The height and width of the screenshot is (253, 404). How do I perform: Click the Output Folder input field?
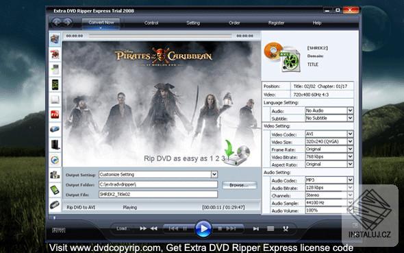158,184
